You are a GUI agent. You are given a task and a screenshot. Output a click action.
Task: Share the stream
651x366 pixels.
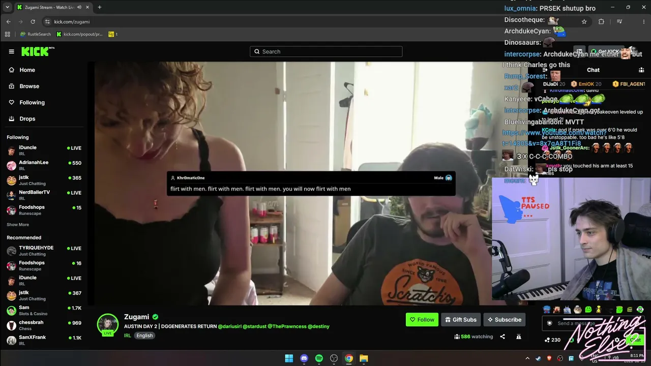click(x=502, y=337)
